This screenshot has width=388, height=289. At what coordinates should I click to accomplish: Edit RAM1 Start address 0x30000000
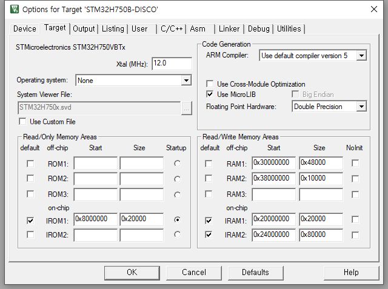point(273,163)
